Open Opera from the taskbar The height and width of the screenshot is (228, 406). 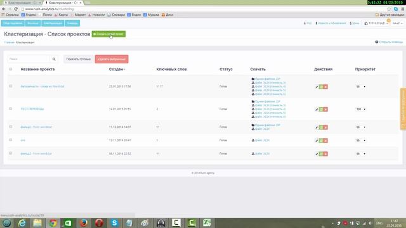(99, 223)
